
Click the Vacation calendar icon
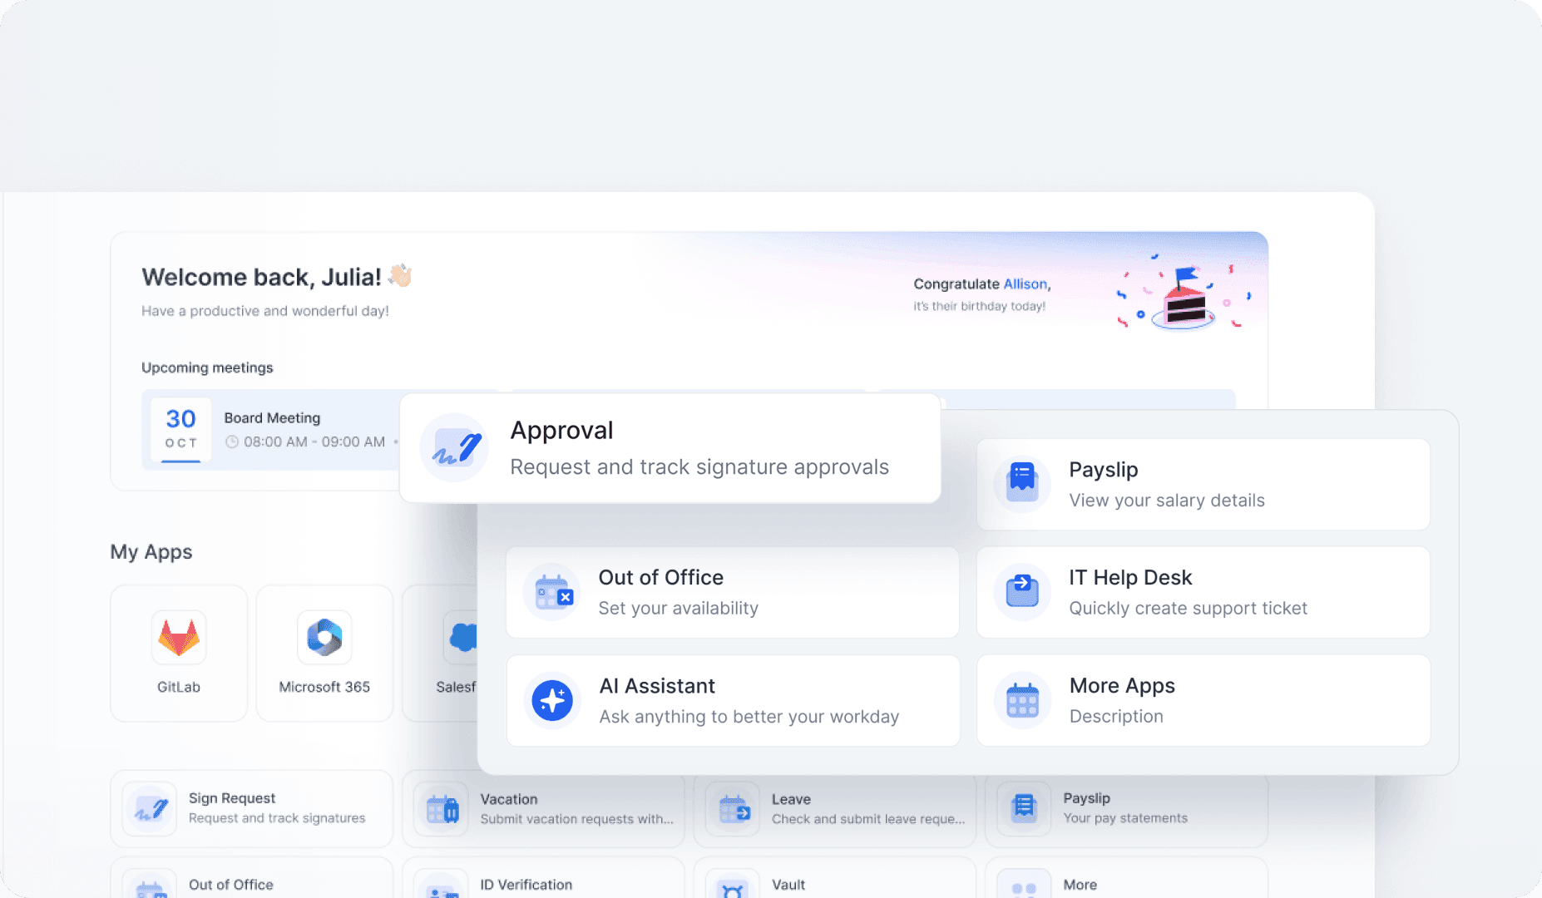[442, 807]
